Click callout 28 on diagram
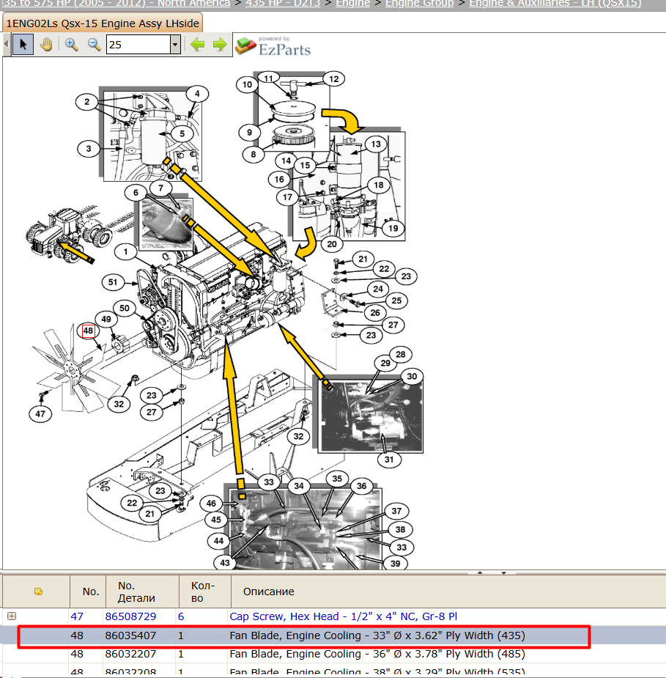Image resolution: width=666 pixels, height=678 pixels. click(401, 354)
